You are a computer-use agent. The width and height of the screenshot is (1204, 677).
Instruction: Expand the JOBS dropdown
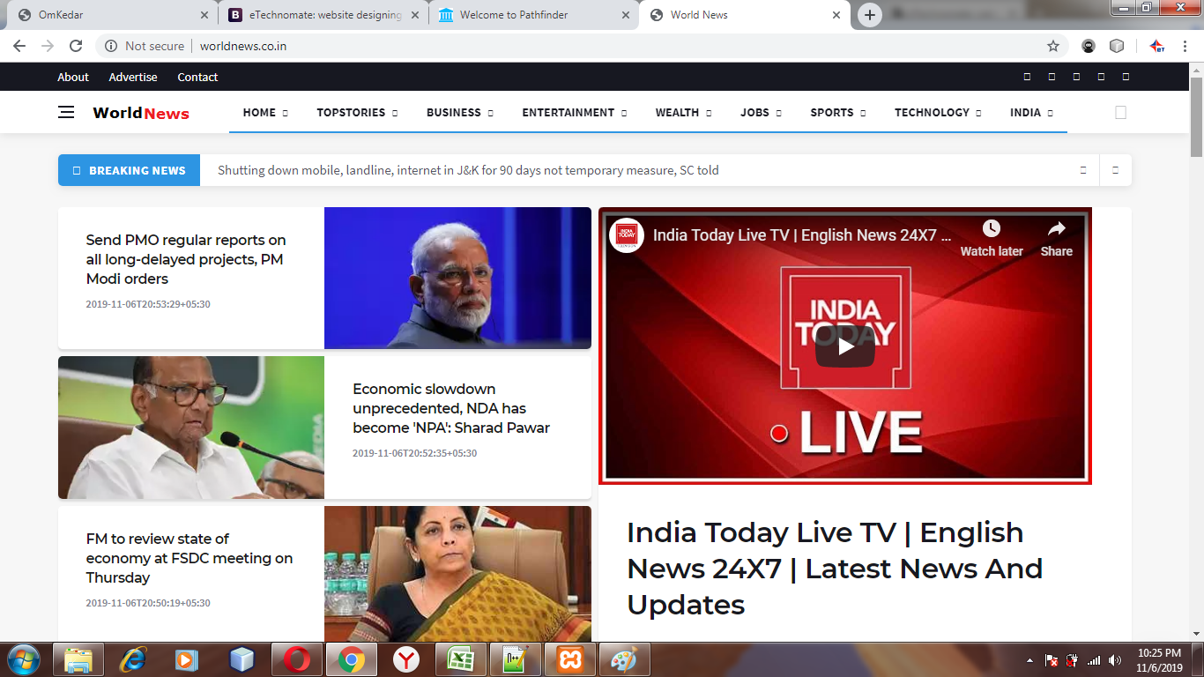pyautogui.click(x=761, y=112)
